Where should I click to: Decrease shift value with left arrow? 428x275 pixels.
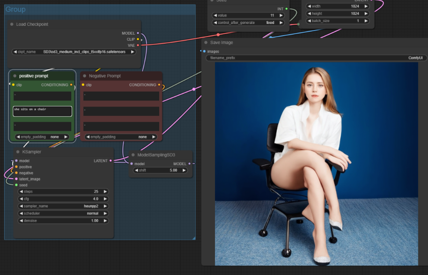tap(136, 170)
